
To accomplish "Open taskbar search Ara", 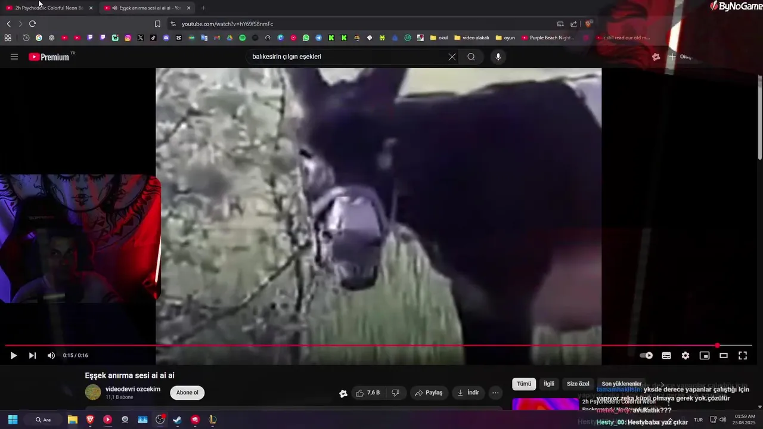I will coord(44,419).
